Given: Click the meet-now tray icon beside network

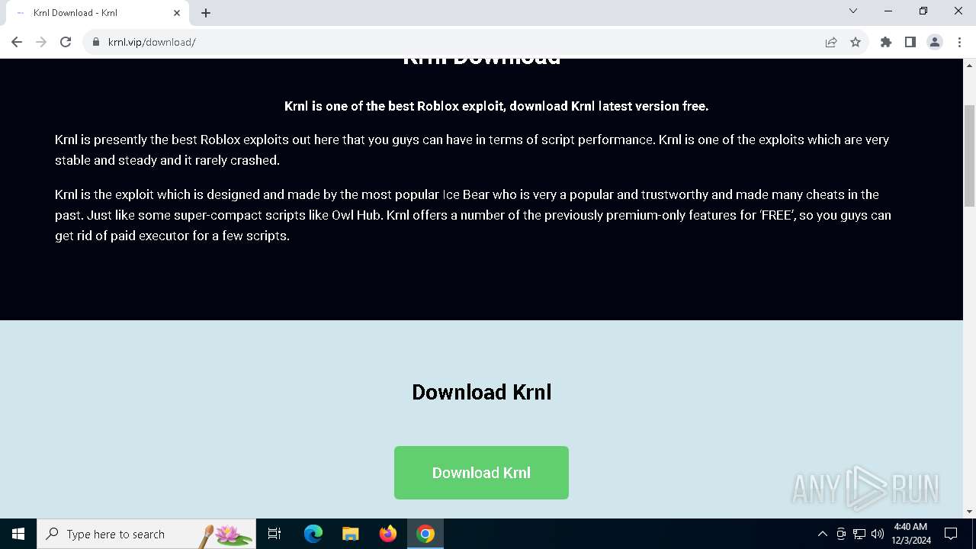Looking at the screenshot, I should (841, 534).
